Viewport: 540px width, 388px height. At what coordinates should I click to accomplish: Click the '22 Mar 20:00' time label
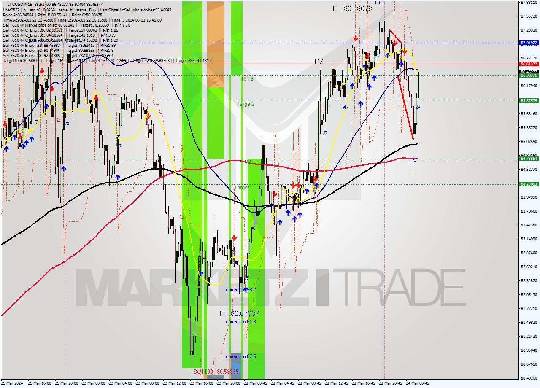tap(229, 383)
